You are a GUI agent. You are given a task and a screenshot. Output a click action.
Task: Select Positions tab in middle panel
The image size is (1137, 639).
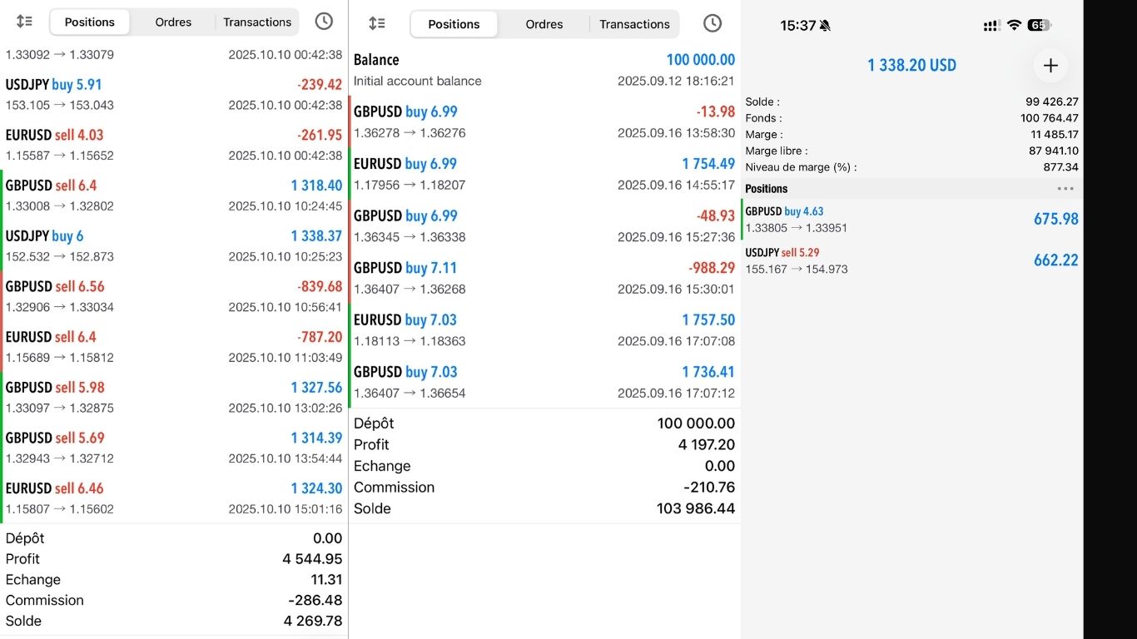[x=454, y=24]
